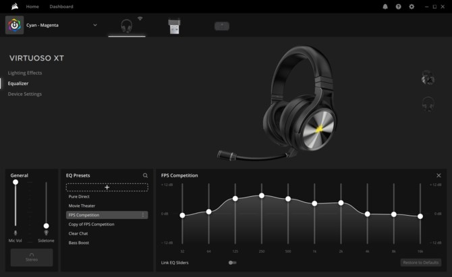This screenshot has height=277, width=452.
Task: Click the 16k EQ slider handle
Action: pyautogui.click(x=420, y=216)
